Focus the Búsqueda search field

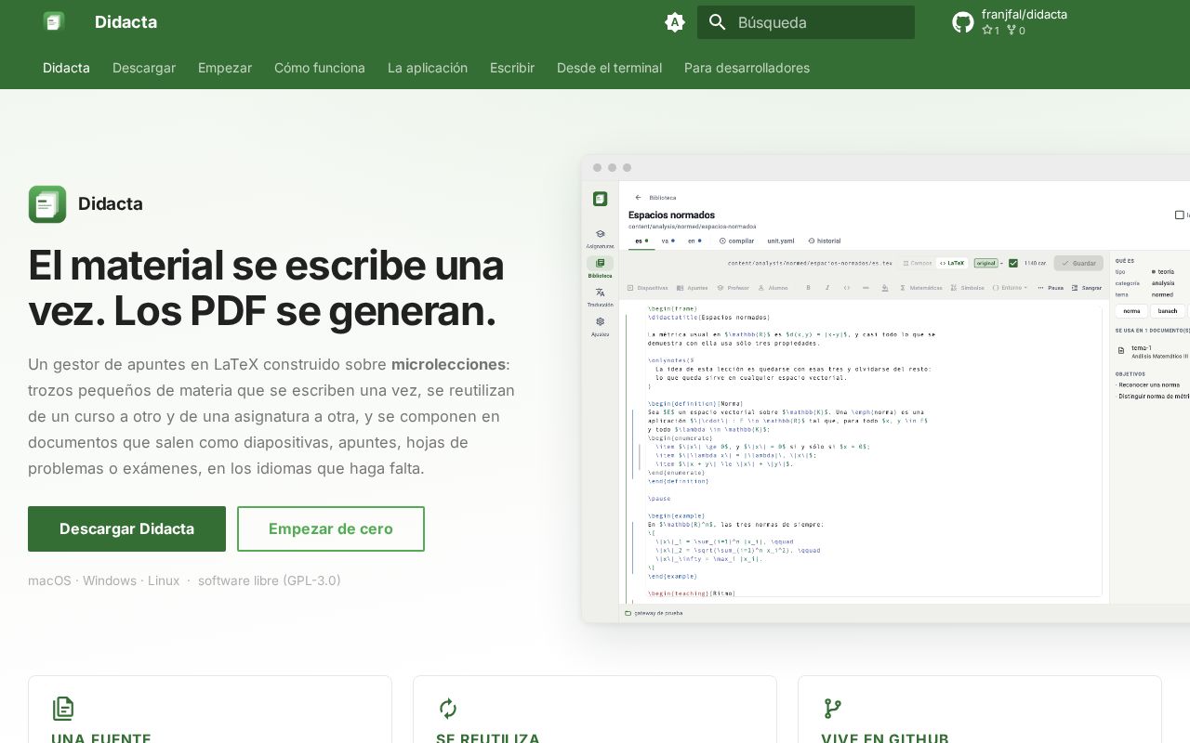click(x=806, y=22)
